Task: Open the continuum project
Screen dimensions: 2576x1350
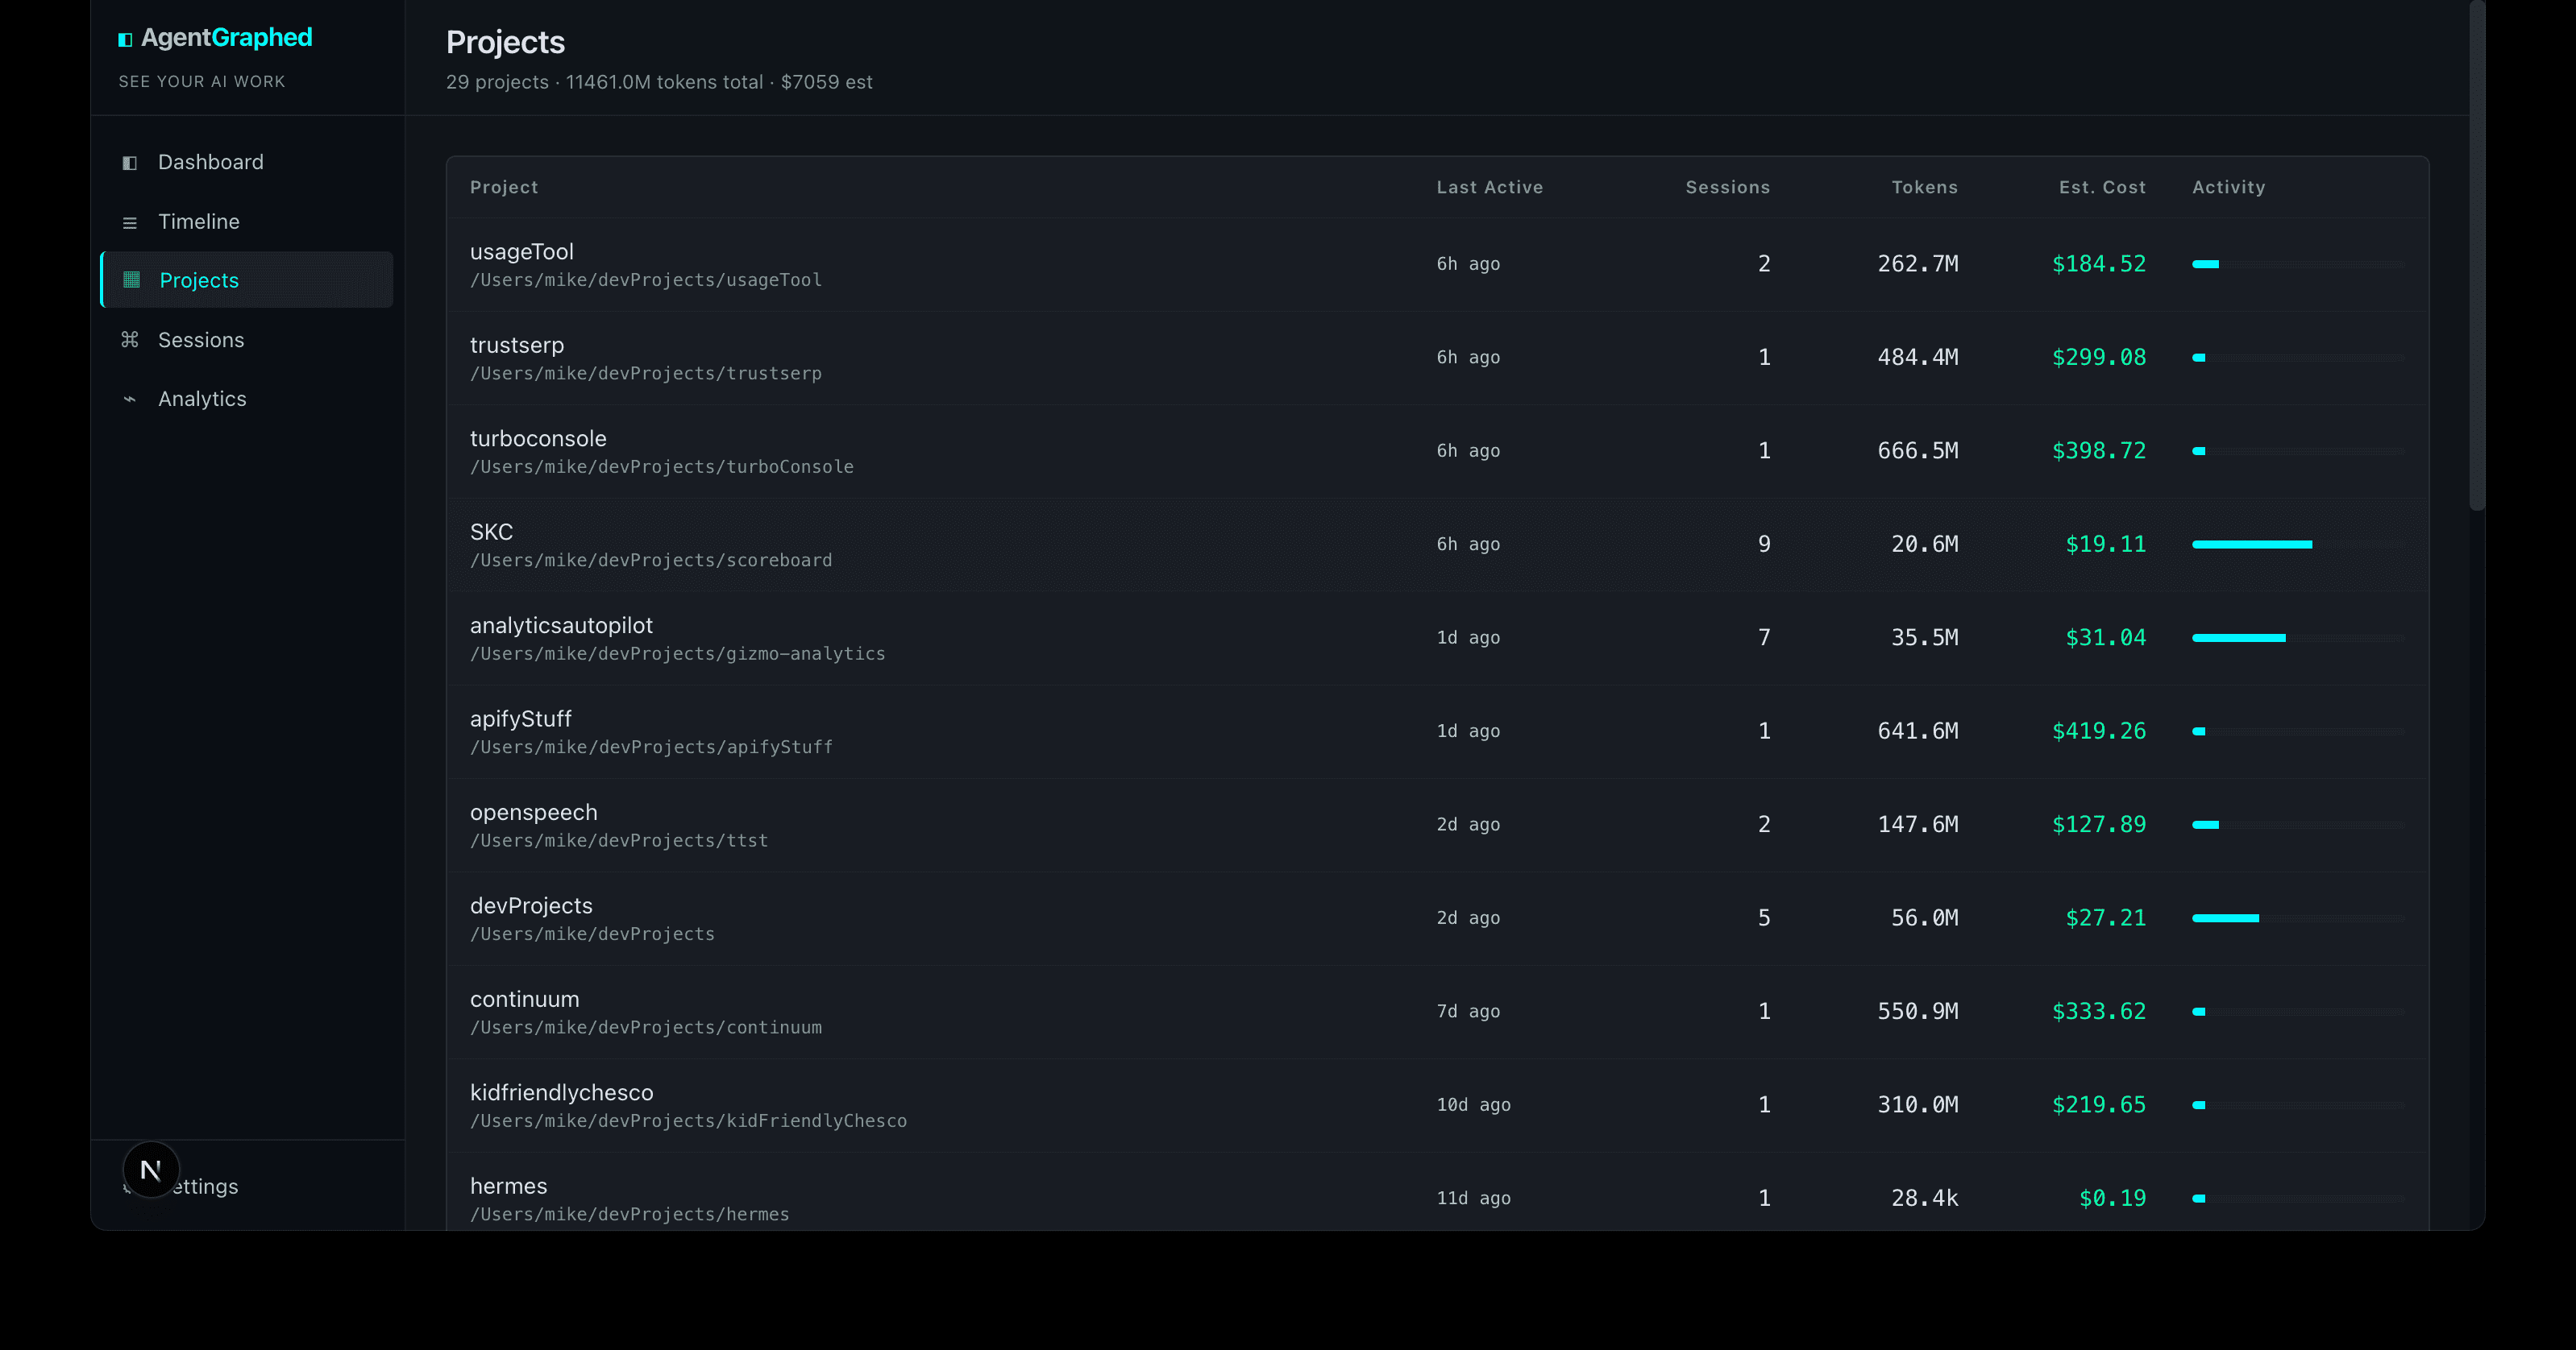Action: point(525,1000)
